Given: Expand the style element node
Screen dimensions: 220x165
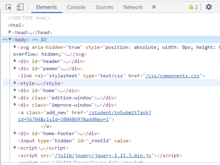Looking at the screenshot, I should pyautogui.click(x=15, y=83).
